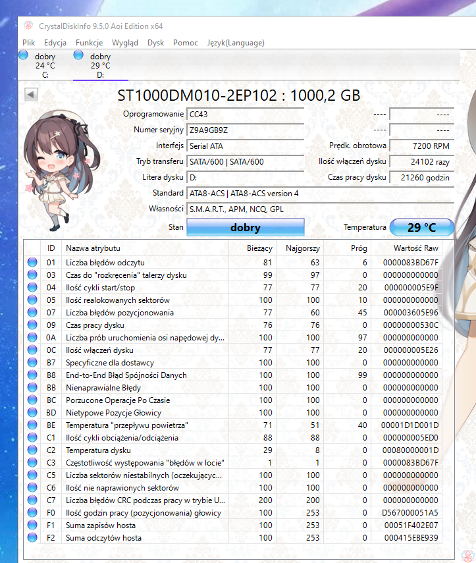Image resolution: width=476 pixels, height=563 pixels.
Task: Click the Nazwa atrybutu column header
Action: (x=145, y=248)
